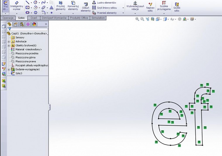Click the feature tree filter field
This screenshot has width=222, height=156.
click(28, 29)
